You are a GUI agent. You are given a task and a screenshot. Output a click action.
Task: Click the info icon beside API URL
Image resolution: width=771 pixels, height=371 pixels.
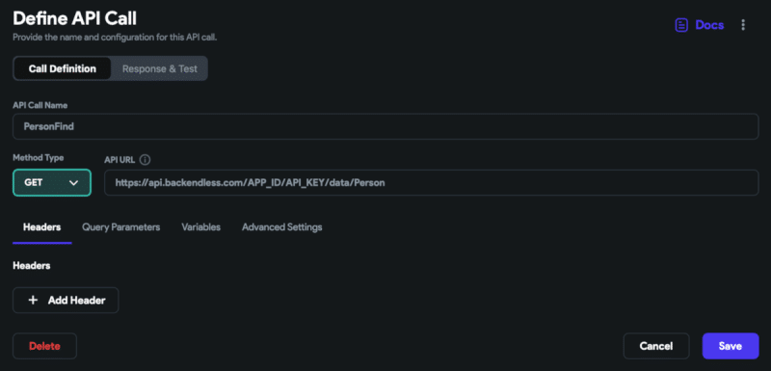146,160
